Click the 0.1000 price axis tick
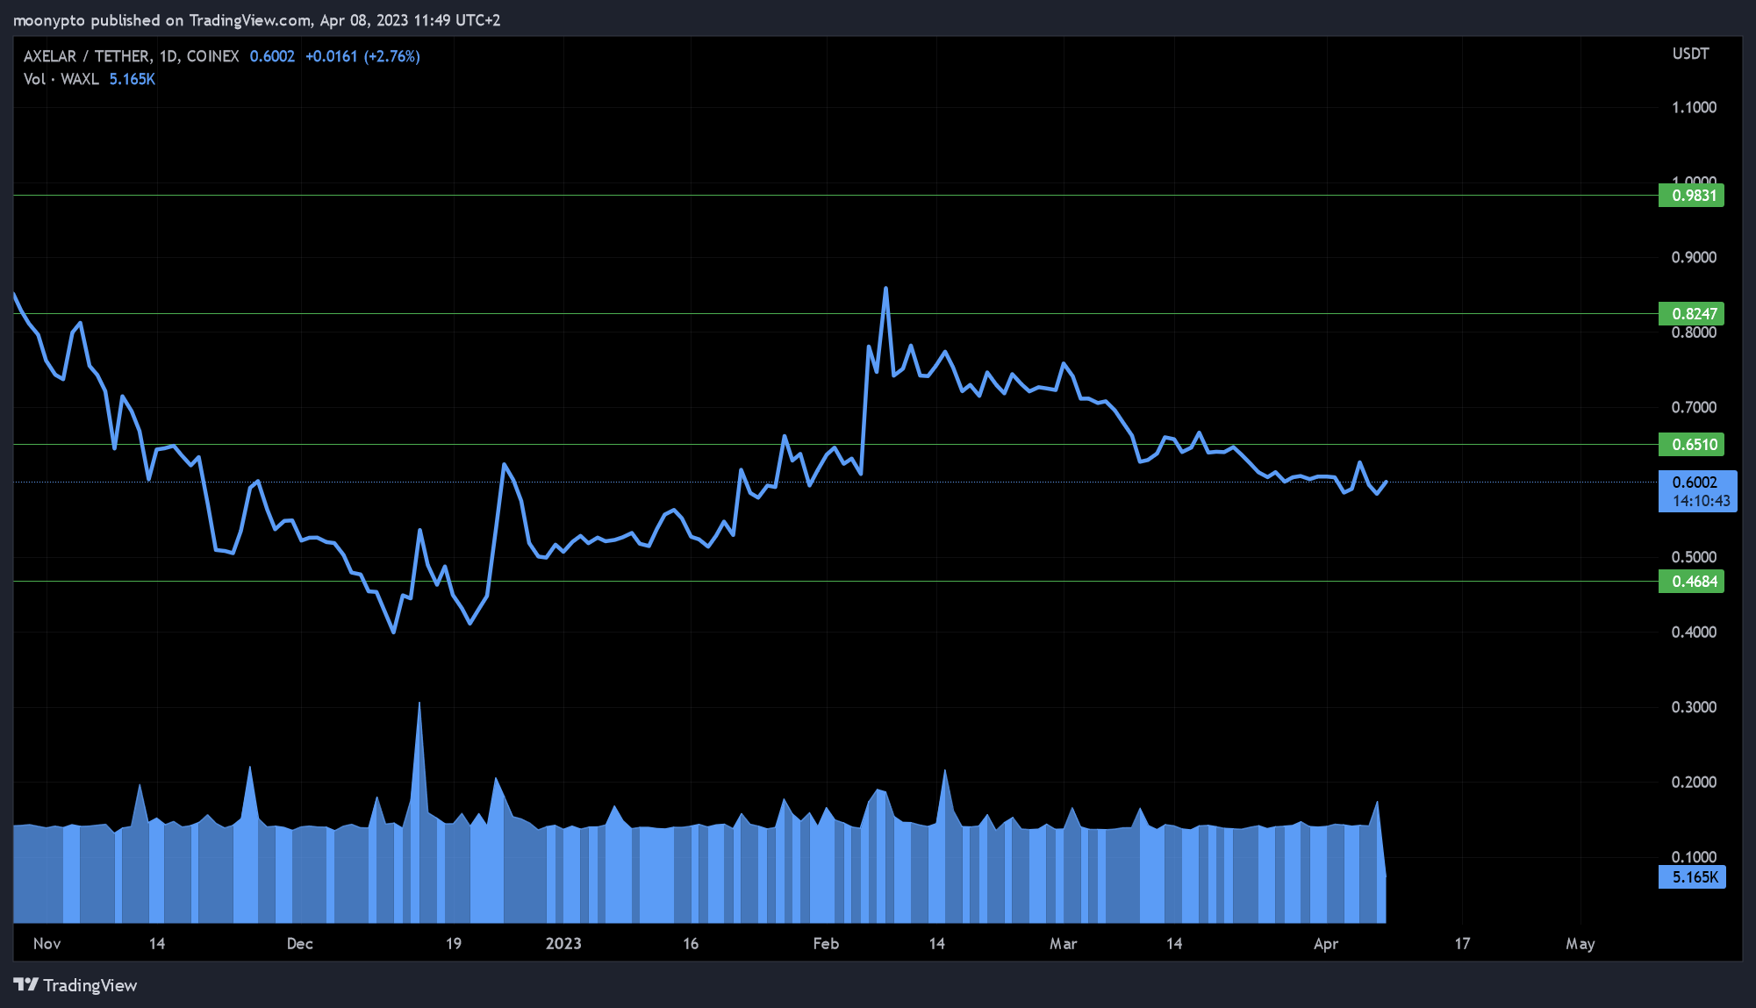Image resolution: width=1756 pixels, height=1008 pixels. pyautogui.click(x=1694, y=857)
